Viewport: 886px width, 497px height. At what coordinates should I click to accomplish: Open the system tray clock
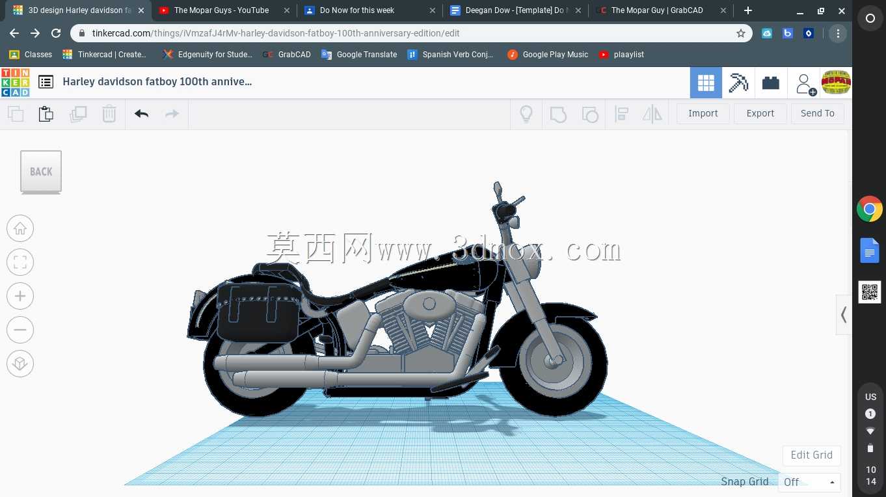coord(870,476)
